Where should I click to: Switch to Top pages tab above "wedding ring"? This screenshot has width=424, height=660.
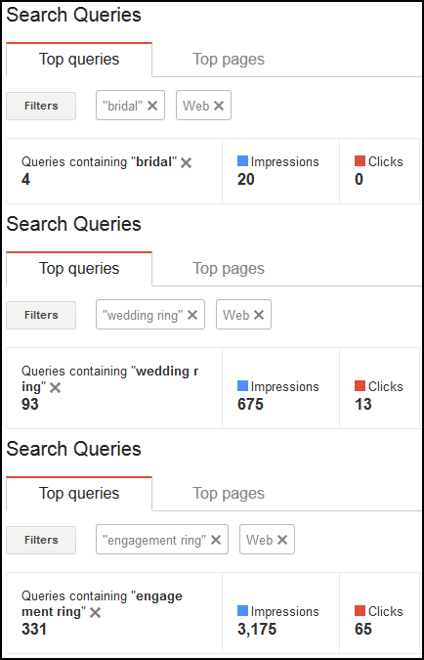coord(229,268)
